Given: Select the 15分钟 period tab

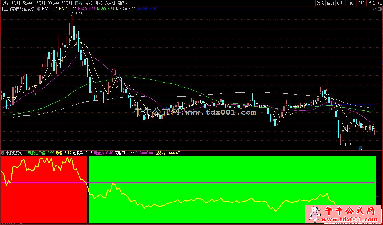Looking at the screenshot, I should 40,3.
